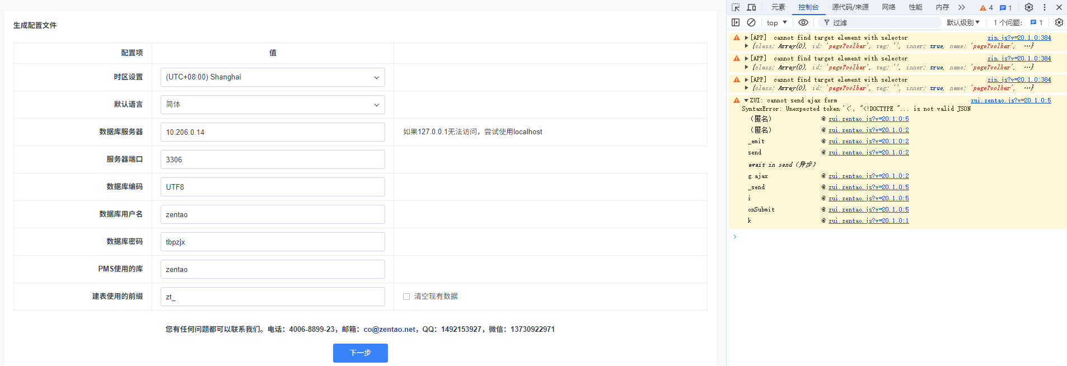
Task: Click the SyntaxError Unexpected token message text
Action: pos(856,109)
